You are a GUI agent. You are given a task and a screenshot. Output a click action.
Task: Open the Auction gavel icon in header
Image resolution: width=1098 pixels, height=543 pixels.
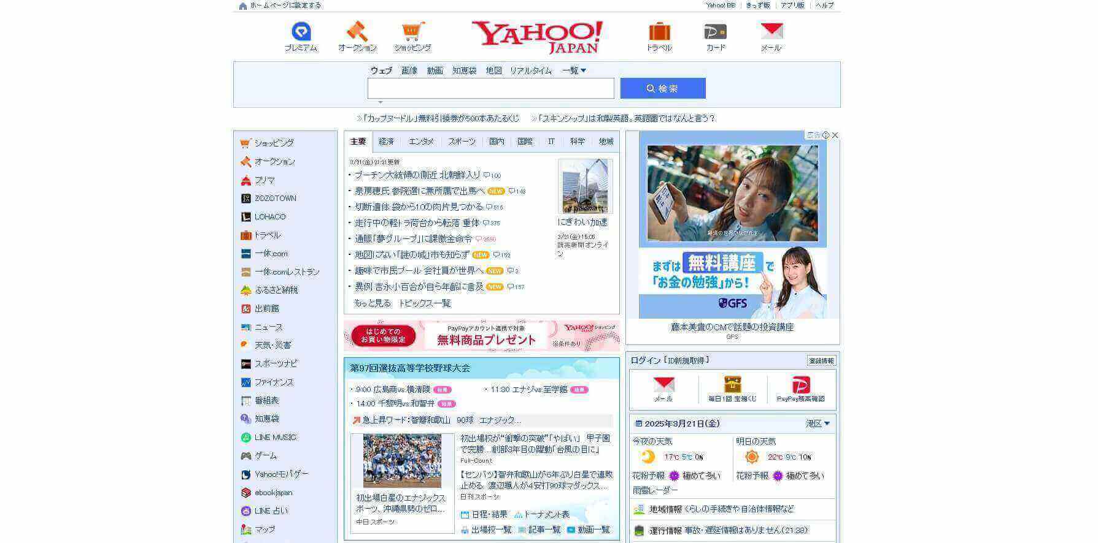click(x=357, y=31)
